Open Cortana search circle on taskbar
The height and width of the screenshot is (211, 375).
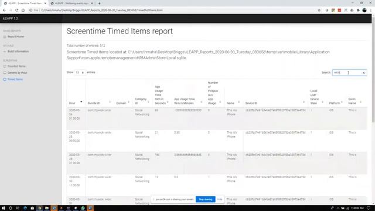[x=11, y=208]
